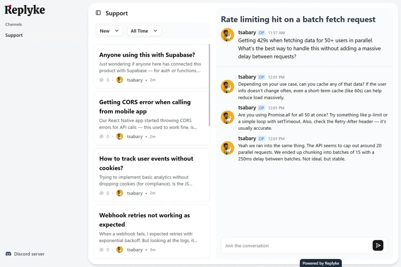Open the Discord server link

tap(29, 254)
